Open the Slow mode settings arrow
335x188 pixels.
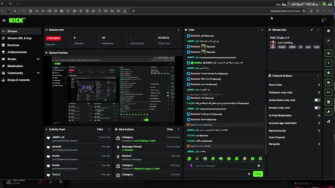319,85
